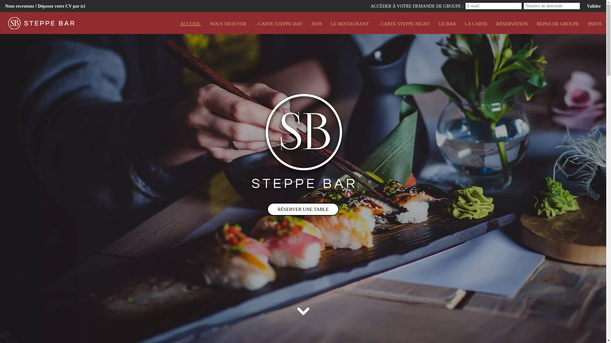
Task: Open the Carte Steppe Day menu
Action: (279, 24)
